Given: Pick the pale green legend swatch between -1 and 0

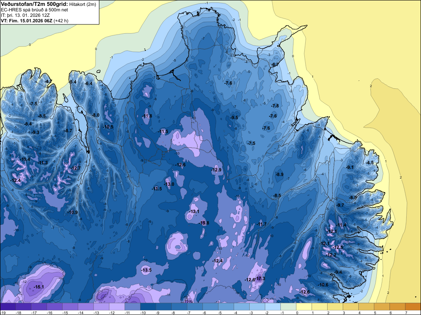Looking at the screenshot, I should pyautogui.click(x=289, y=307).
